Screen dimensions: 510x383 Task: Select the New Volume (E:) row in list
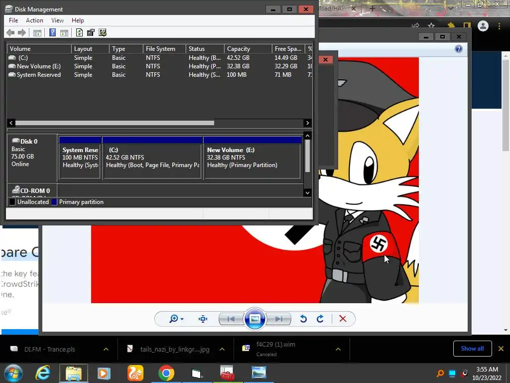click(159, 66)
